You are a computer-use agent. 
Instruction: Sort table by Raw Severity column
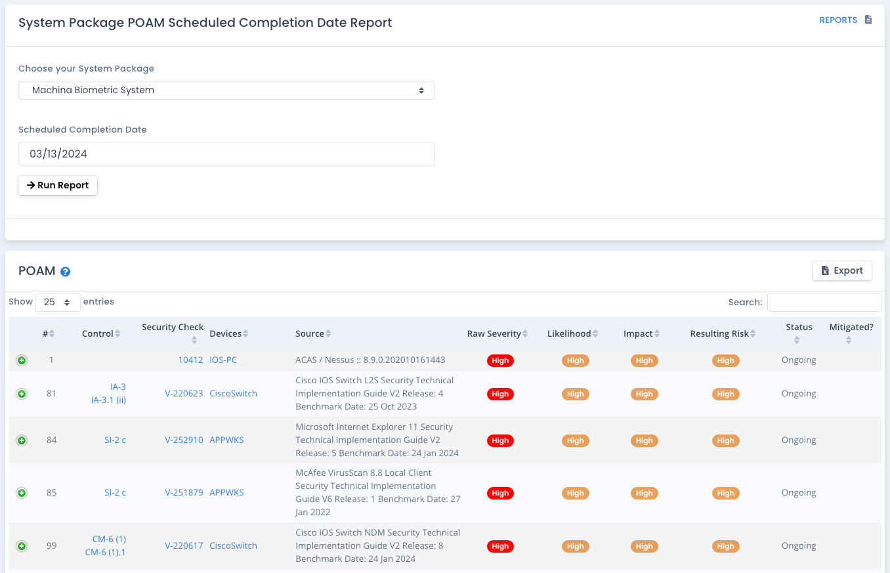pyautogui.click(x=498, y=333)
